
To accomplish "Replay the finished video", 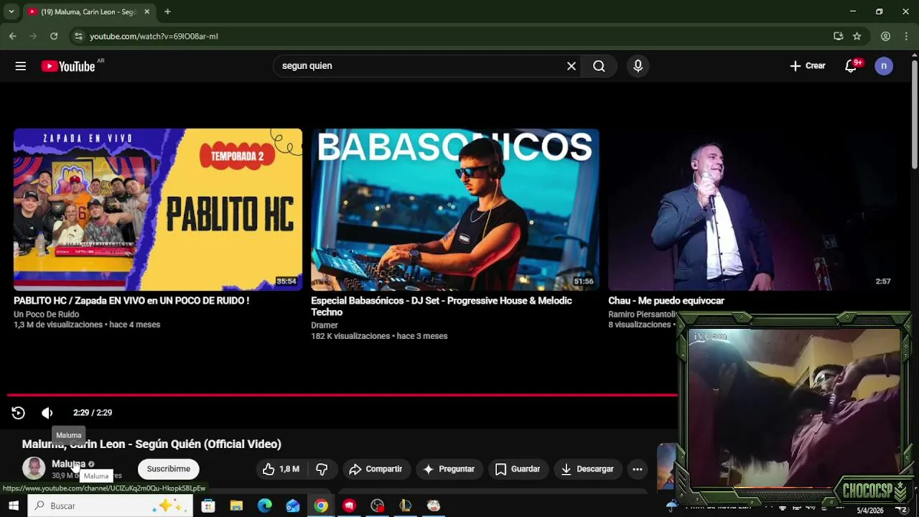I will coord(19,413).
